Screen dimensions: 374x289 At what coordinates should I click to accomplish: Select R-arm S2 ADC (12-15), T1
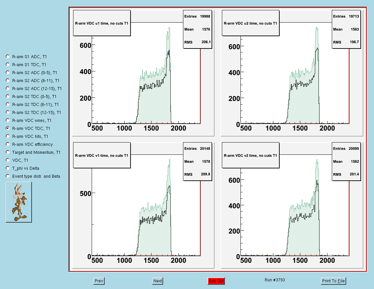[8, 88]
